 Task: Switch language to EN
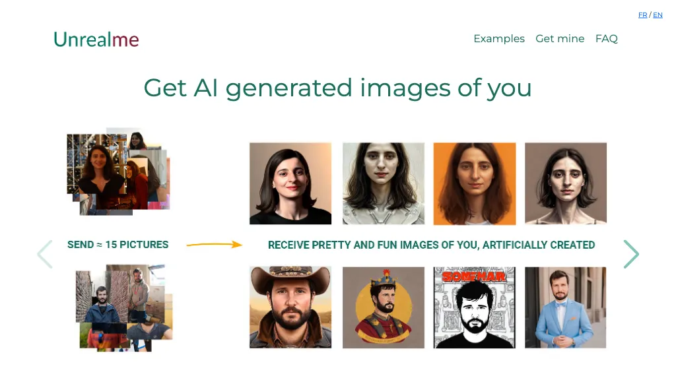pyautogui.click(x=658, y=15)
